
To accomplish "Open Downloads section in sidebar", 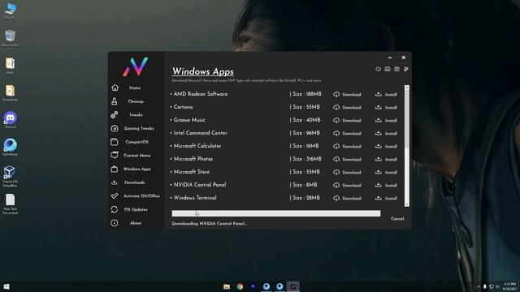I will [x=134, y=182].
